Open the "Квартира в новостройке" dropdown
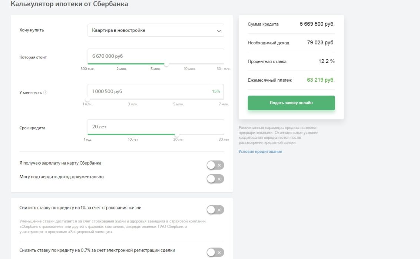Viewport: 420px width, 259px height. coord(156,30)
